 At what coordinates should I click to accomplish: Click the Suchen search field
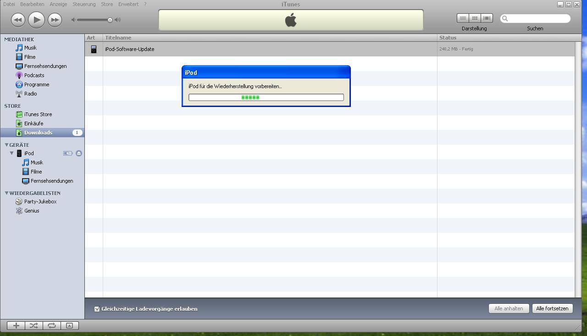click(x=535, y=18)
